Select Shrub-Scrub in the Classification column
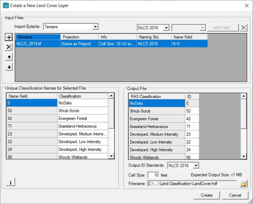Image resolution: width=253 pixels, height=204 pixels. 83,111
